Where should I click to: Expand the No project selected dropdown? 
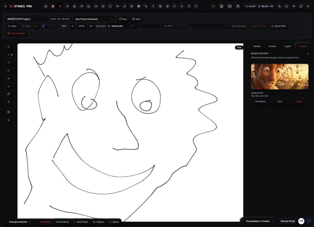(20, 222)
